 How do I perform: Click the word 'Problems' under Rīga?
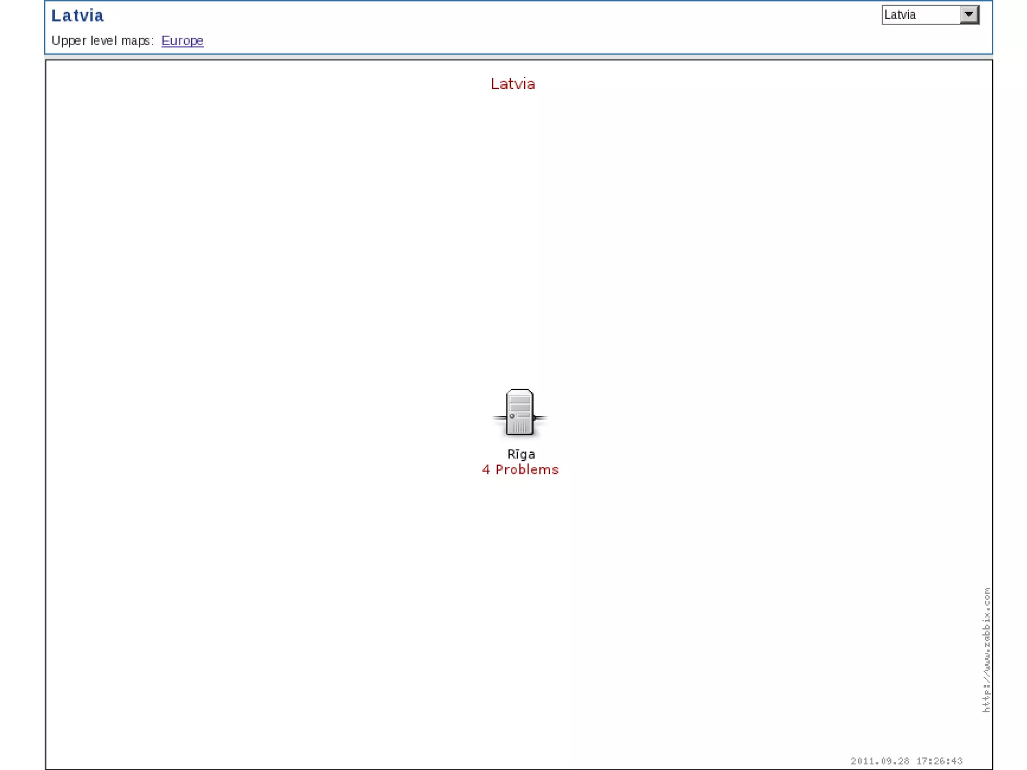pyautogui.click(x=527, y=470)
